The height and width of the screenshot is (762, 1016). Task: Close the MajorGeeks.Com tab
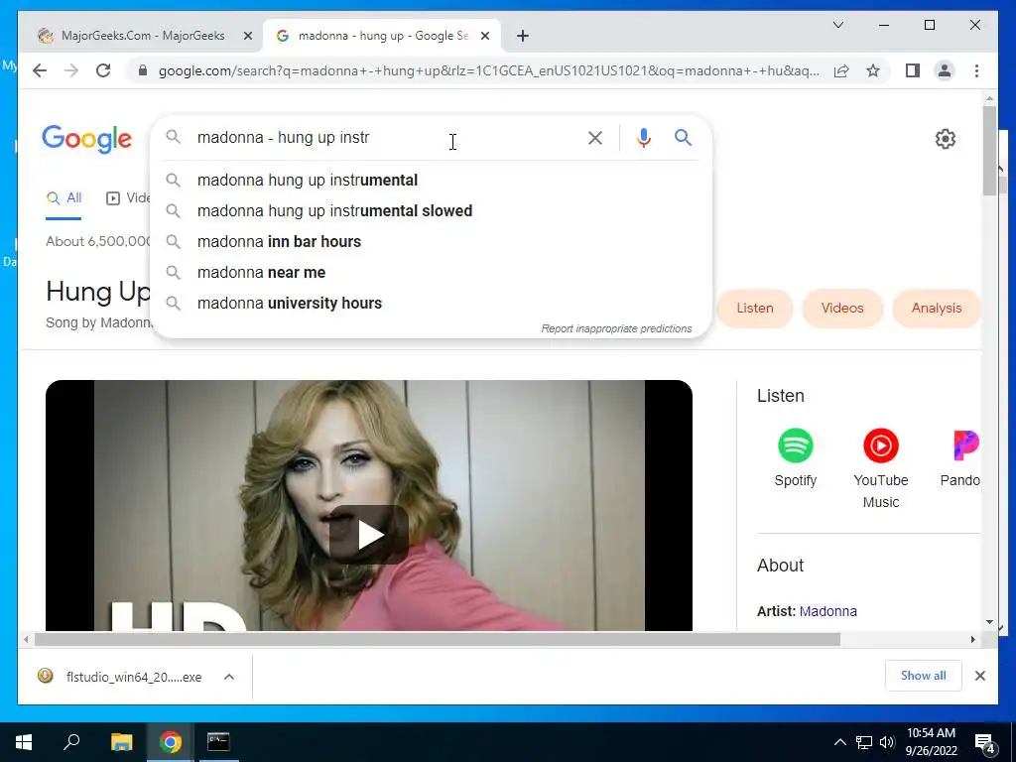[x=247, y=36]
